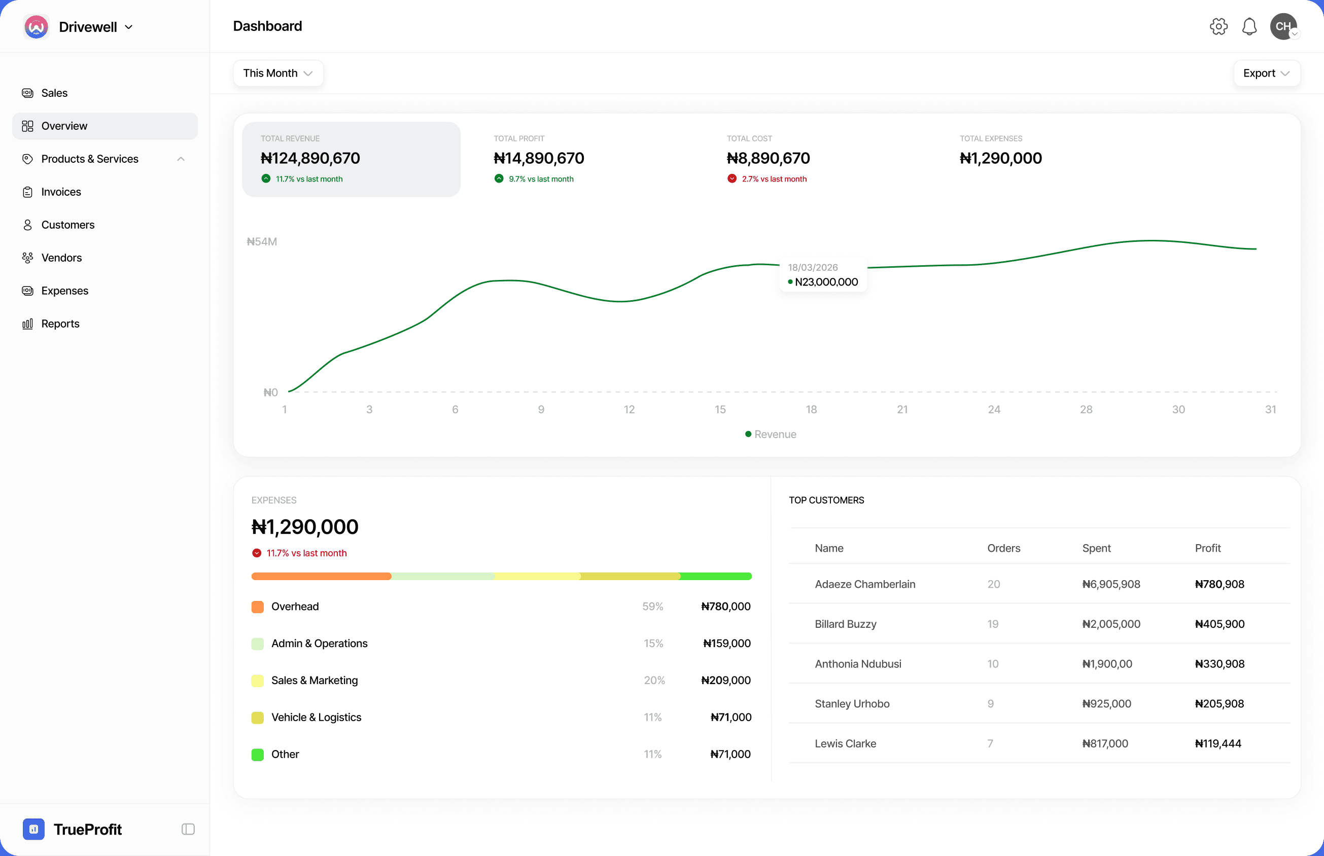Open the Export dropdown

coord(1266,74)
